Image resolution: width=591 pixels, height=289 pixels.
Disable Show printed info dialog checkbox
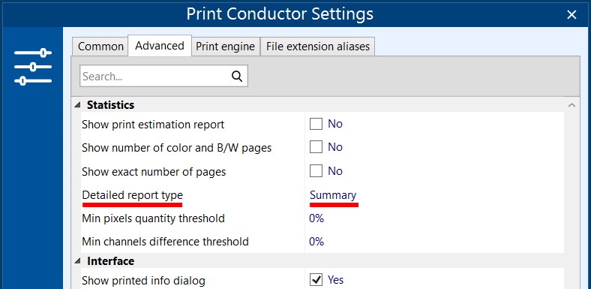click(316, 280)
